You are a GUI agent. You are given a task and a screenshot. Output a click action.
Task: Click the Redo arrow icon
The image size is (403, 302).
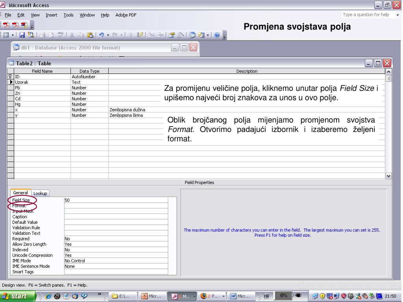pyautogui.click(x=115, y=35)
